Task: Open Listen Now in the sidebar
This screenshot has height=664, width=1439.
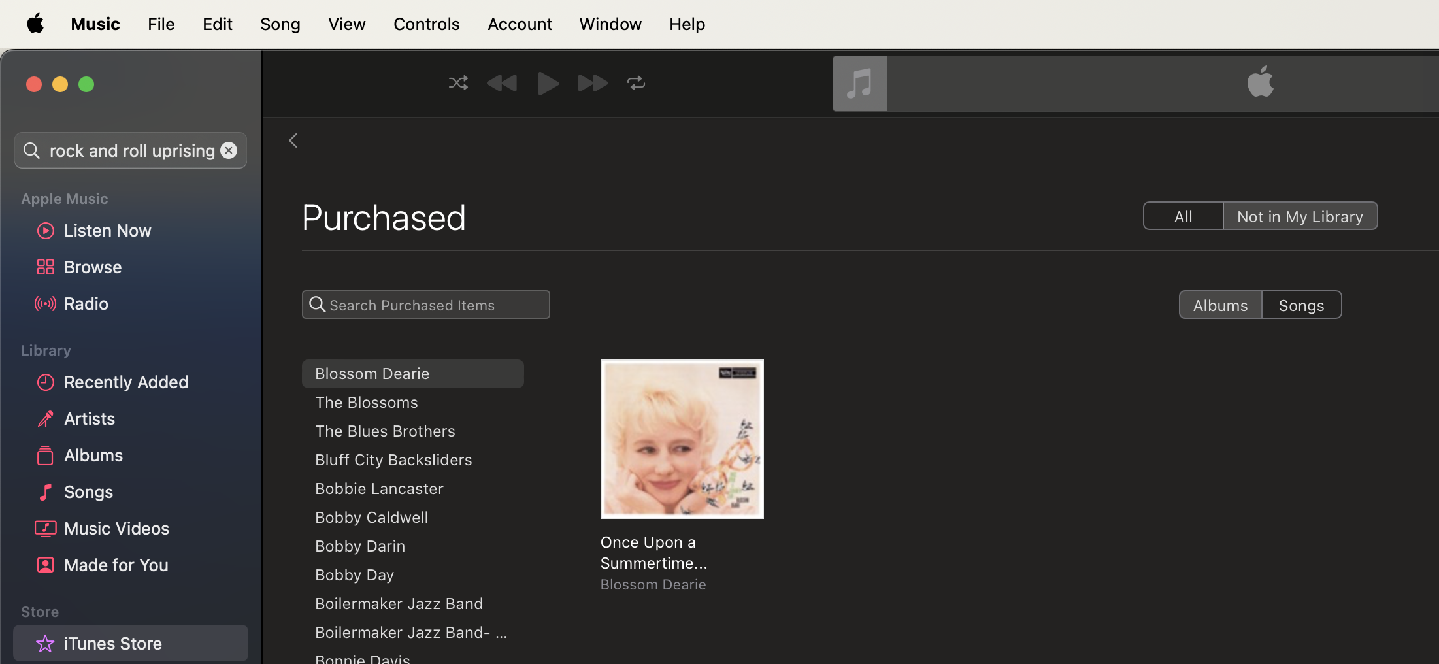Action: 107,231
